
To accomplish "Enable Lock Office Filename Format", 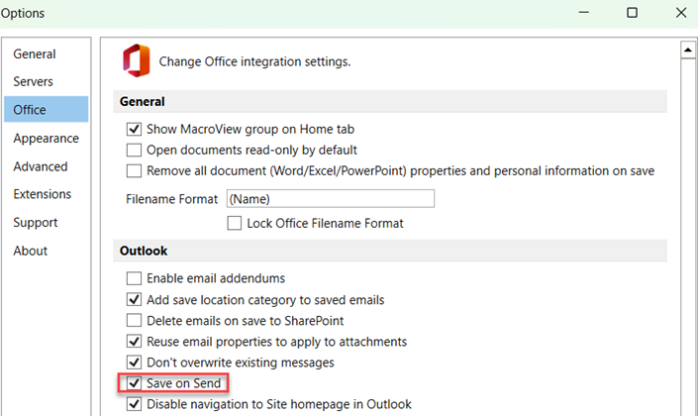I will (x=235, y=224).
